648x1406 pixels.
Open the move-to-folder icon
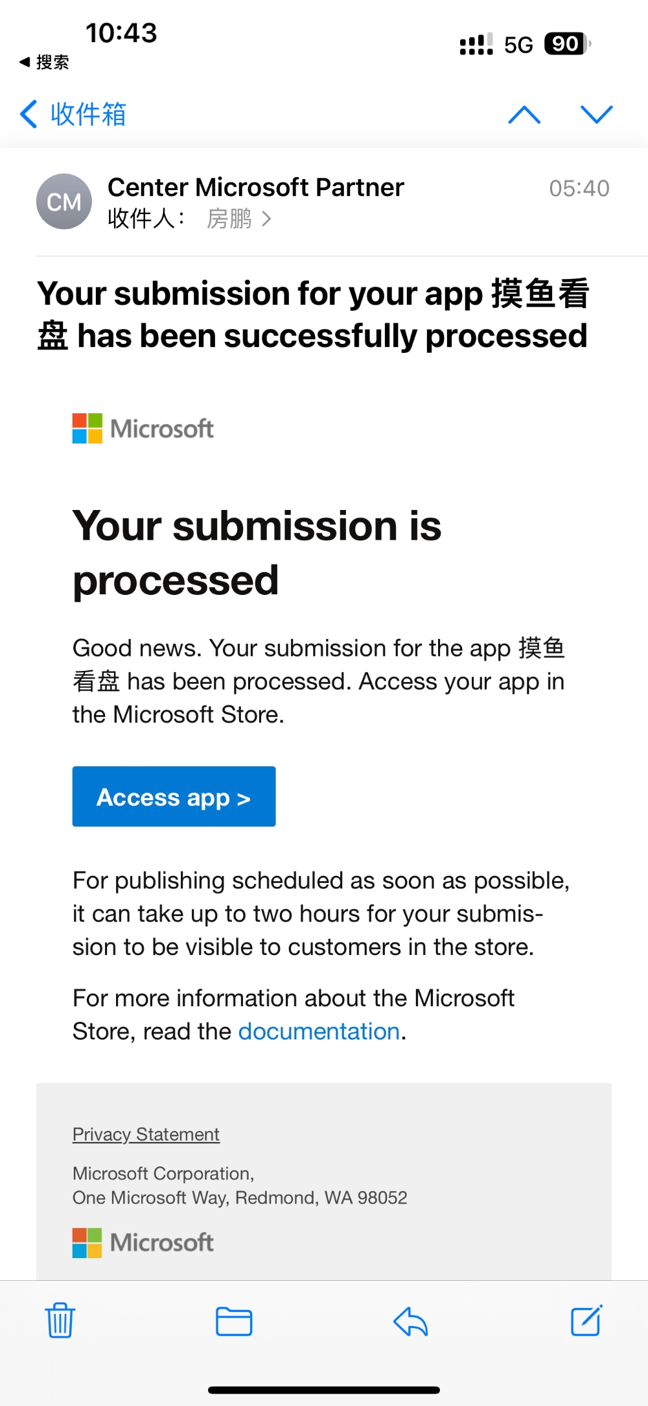click(x=234, y=1321)
